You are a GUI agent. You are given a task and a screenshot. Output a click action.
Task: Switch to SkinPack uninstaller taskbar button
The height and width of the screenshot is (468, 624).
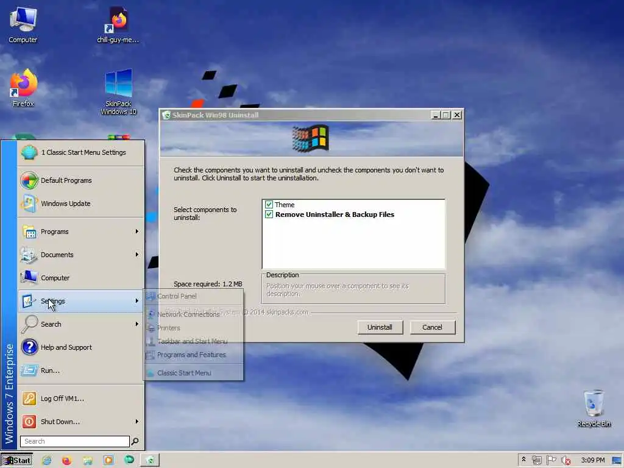(x=150, y=461)
